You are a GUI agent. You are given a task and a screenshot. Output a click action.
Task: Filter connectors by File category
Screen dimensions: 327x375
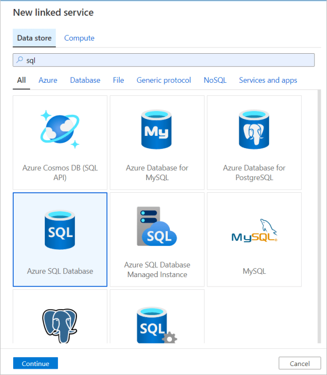tap(118, 80)
